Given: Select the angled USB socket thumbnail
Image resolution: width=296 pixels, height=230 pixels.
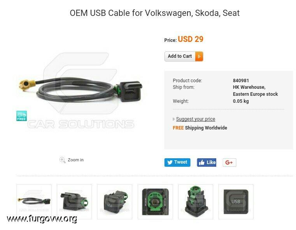Looking at the screenshot, I should 115,202.
